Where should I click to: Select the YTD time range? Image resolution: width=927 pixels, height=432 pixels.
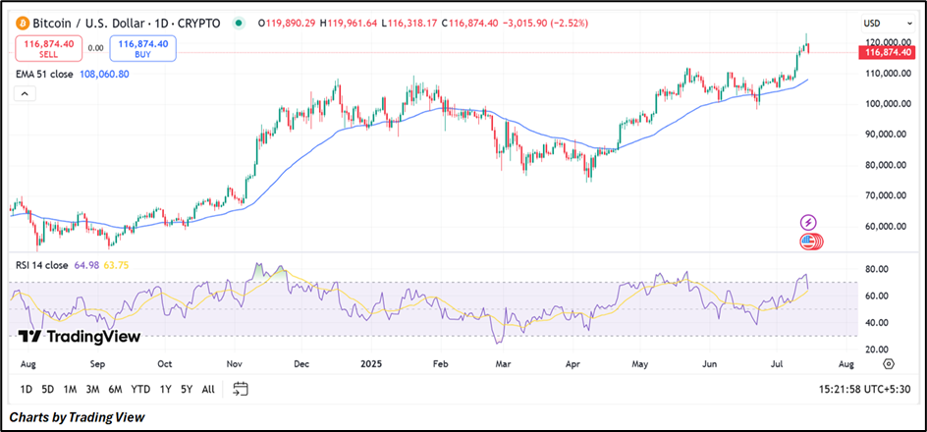(x=139, y=390)
